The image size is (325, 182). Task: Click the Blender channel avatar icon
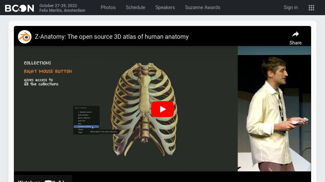25,37
